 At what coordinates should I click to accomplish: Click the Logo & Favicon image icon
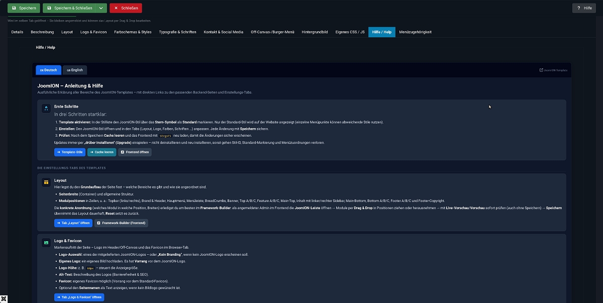[x=46, y=243]
